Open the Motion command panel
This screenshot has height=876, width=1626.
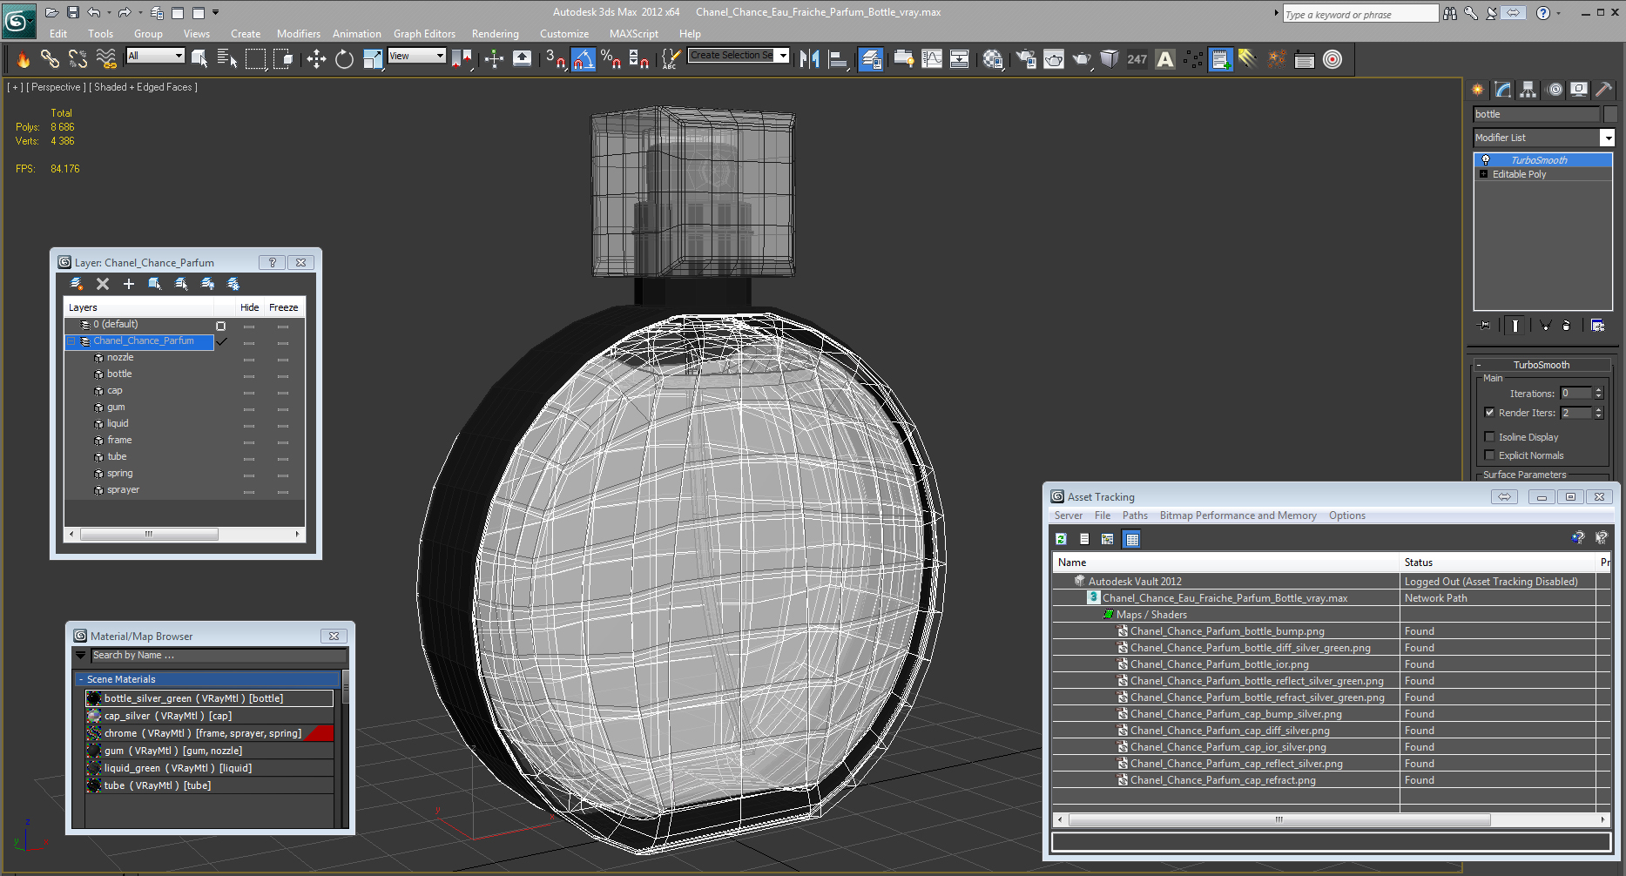(x=1554, y=90)
